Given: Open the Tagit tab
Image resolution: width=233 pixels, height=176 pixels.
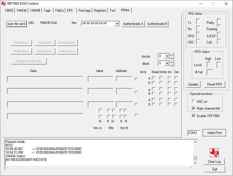Looking at the screenshot, I should click(47, 11).
